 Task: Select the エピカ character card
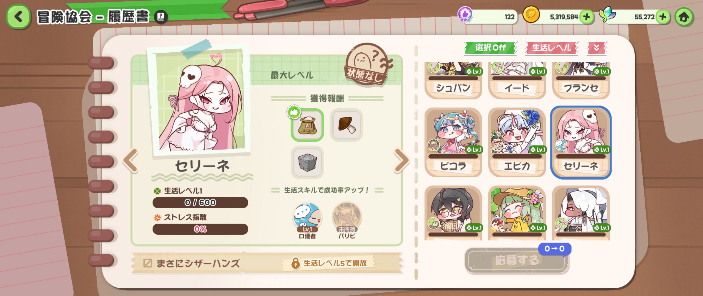click(517, 142)
